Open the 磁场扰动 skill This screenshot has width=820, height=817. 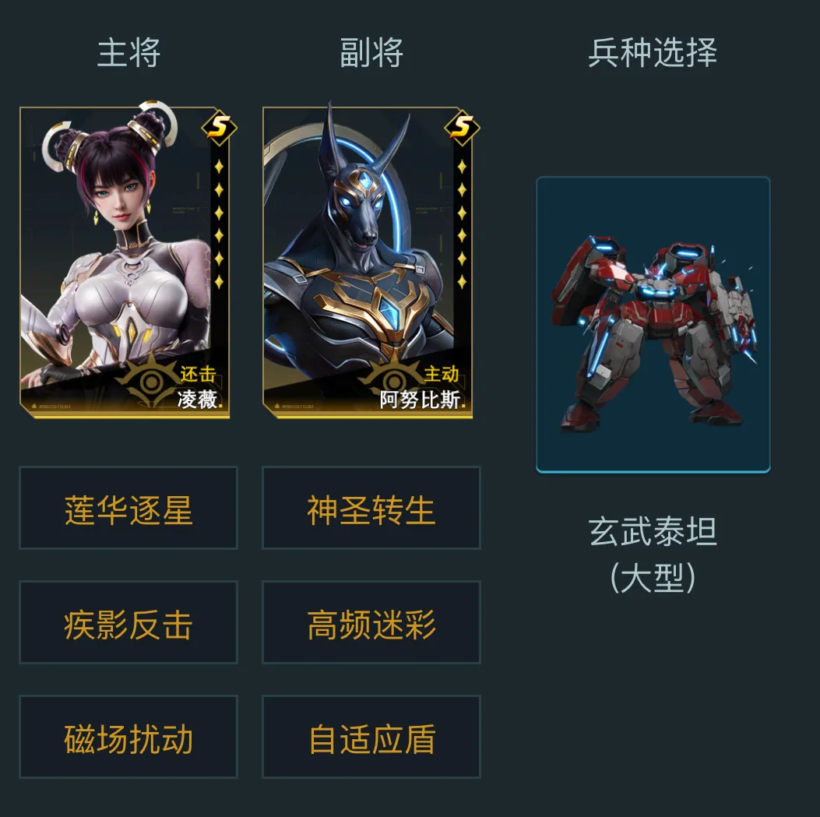(128, 737)
